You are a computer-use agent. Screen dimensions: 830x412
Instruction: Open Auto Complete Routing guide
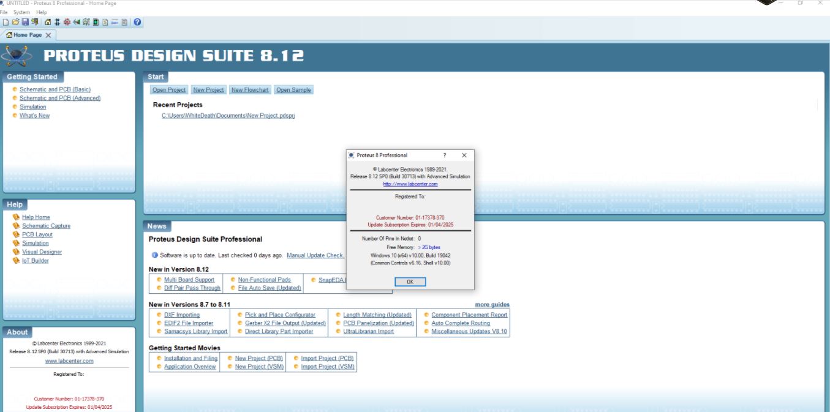461,323
